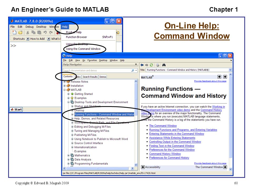Click the Open folder icon in MATLAB toolbar

click(x=20, y=32)
